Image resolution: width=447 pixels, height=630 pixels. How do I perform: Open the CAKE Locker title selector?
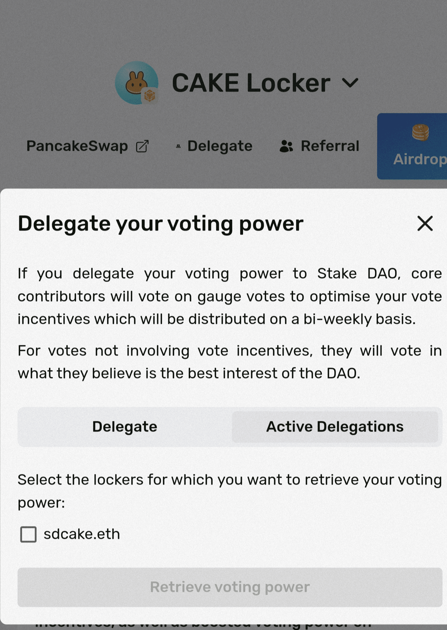[x=251, y=83]
